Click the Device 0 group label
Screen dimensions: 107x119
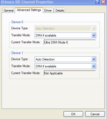[17, 22]
